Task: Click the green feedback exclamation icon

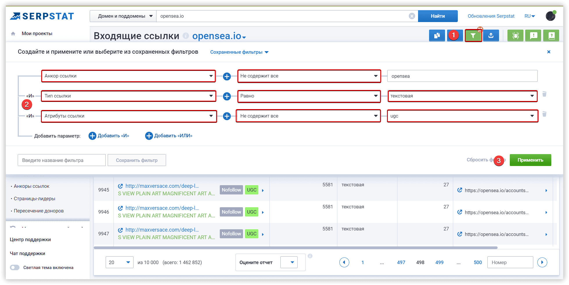Action: pos(533,36)
